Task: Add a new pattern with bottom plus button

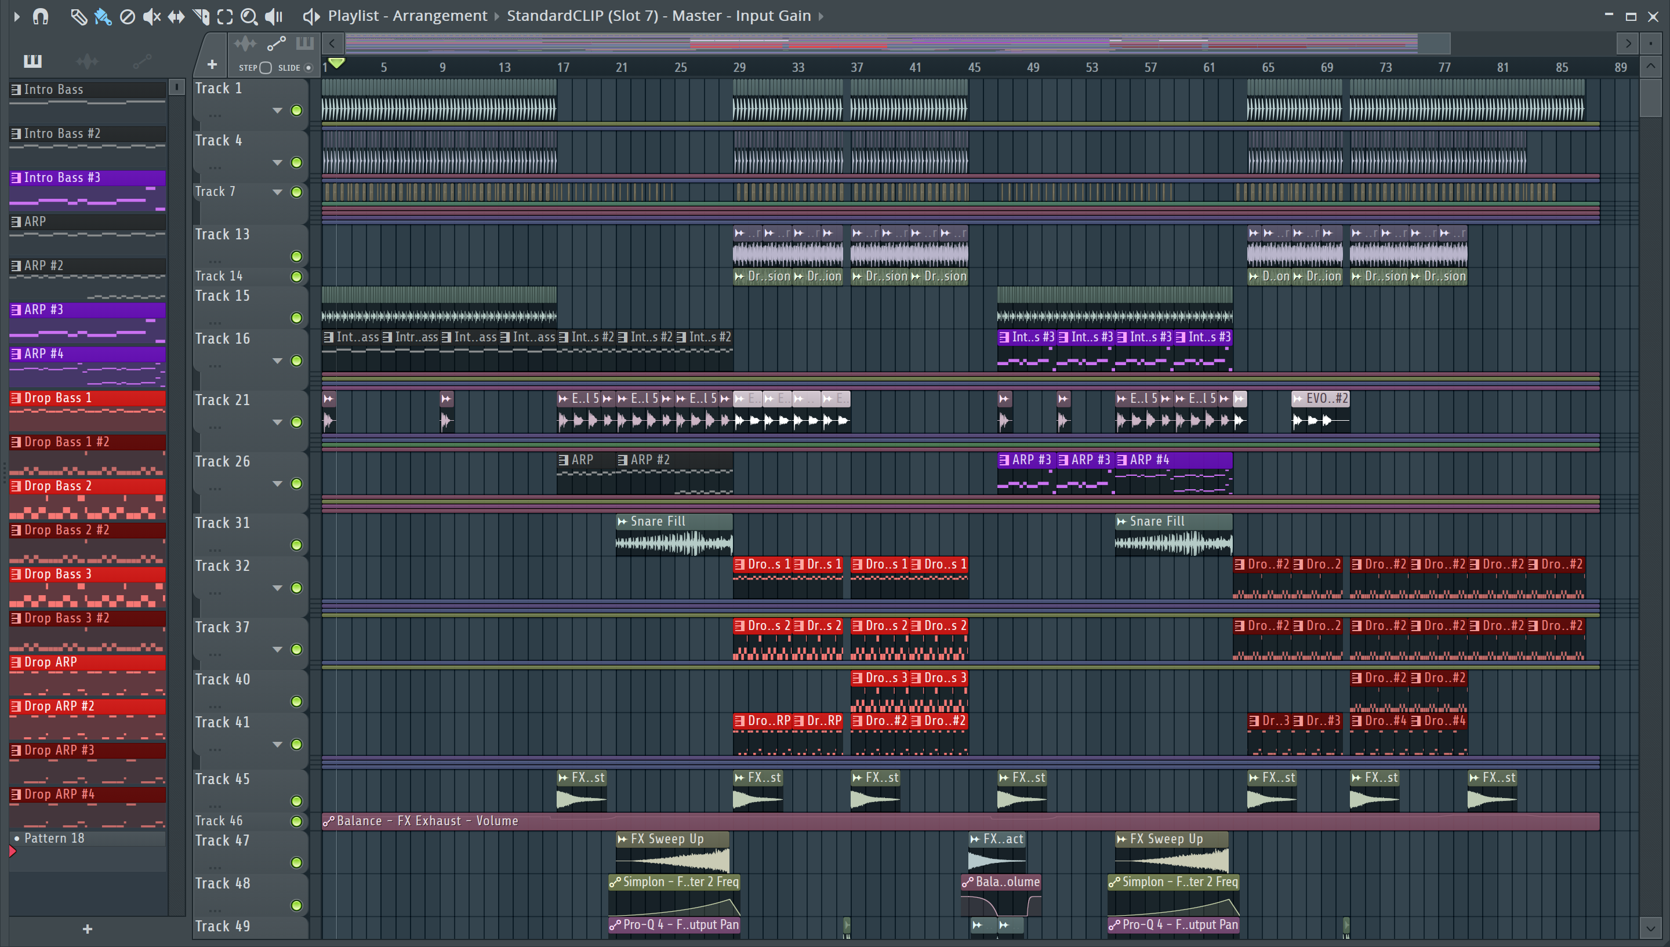Action: 88,930
